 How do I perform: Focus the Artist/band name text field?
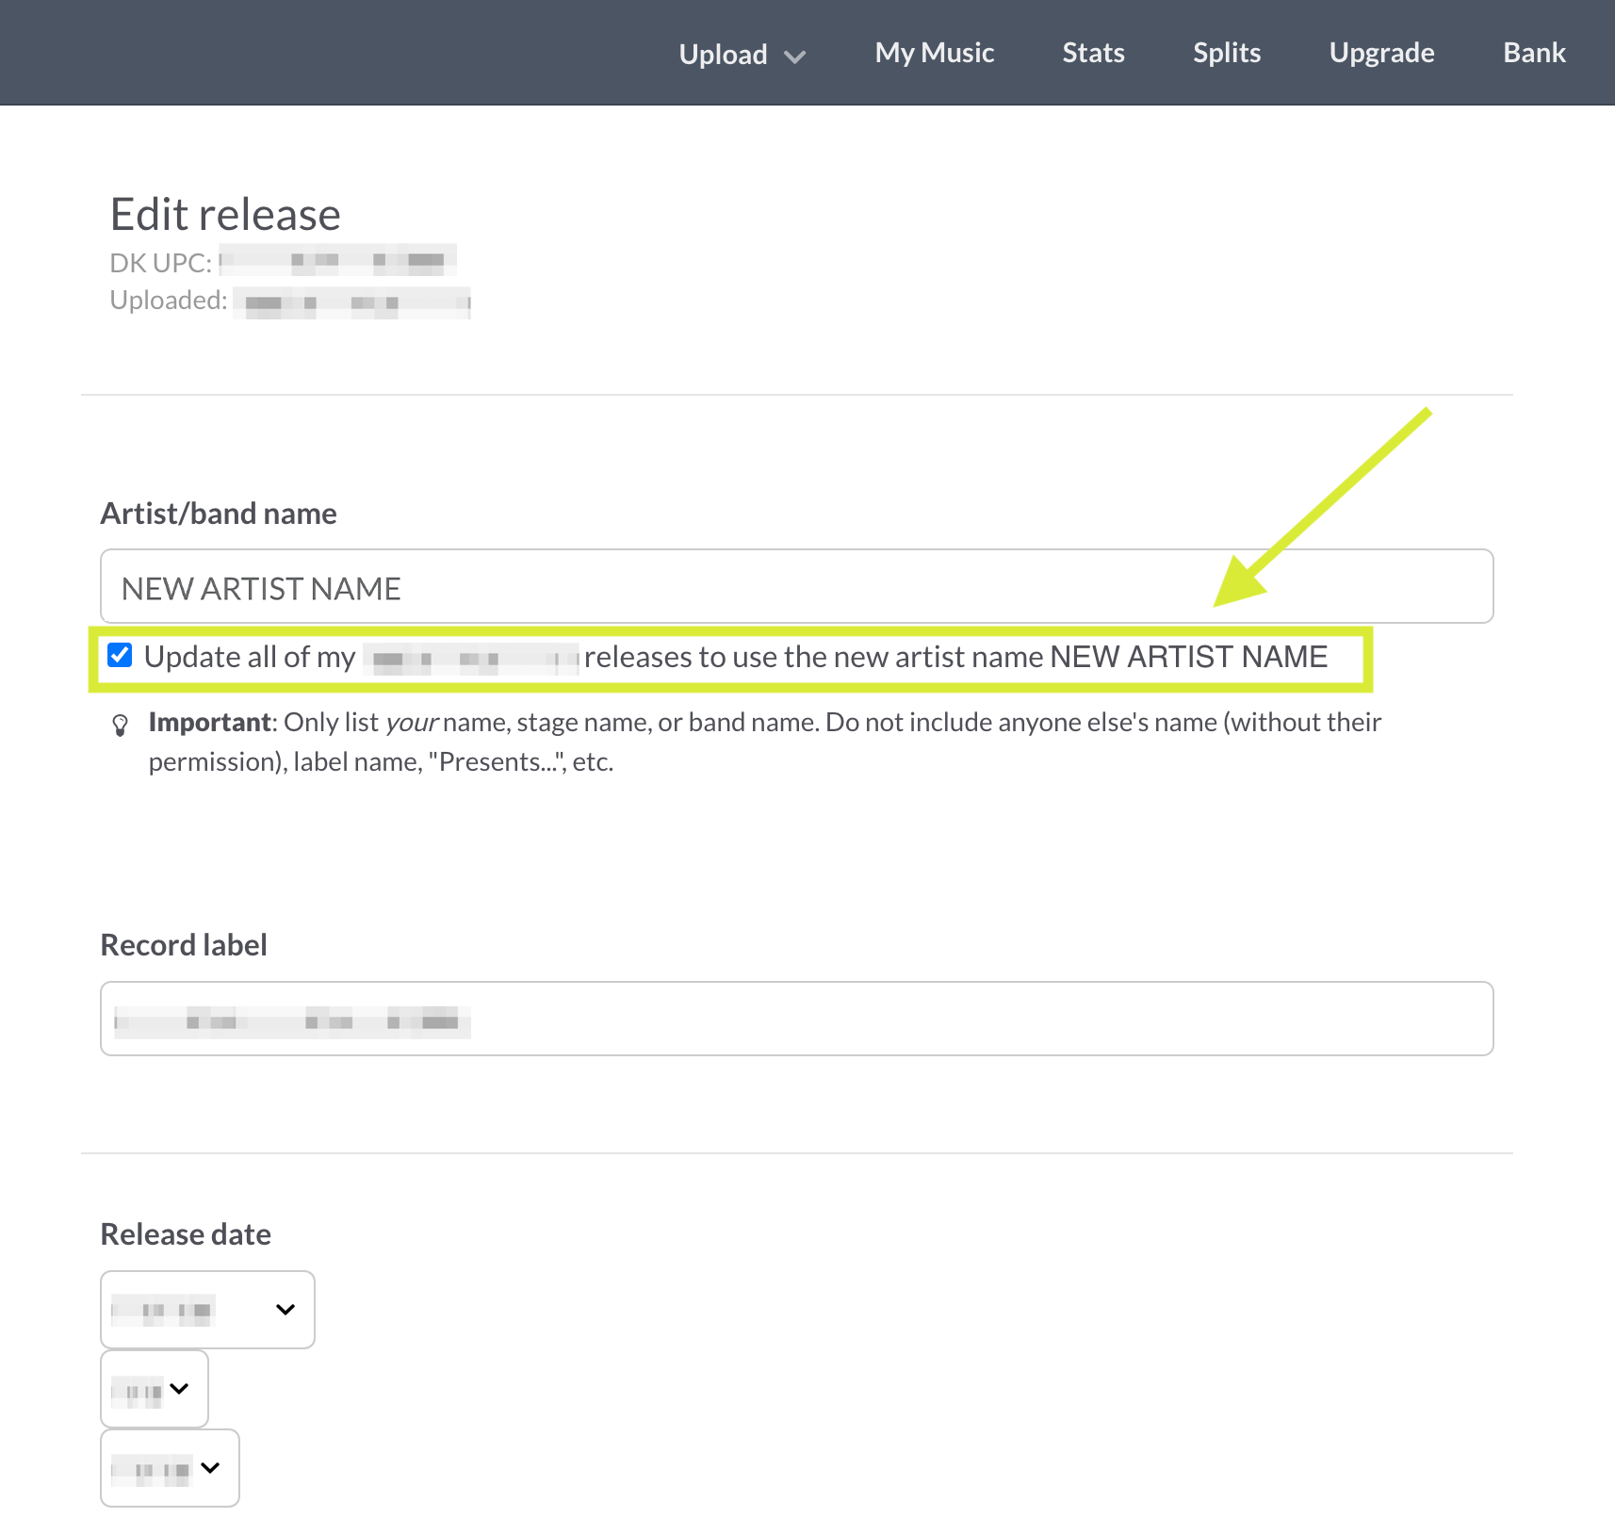796,587
